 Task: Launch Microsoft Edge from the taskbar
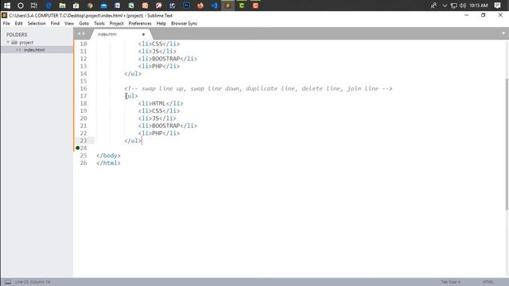pos(49,6)
